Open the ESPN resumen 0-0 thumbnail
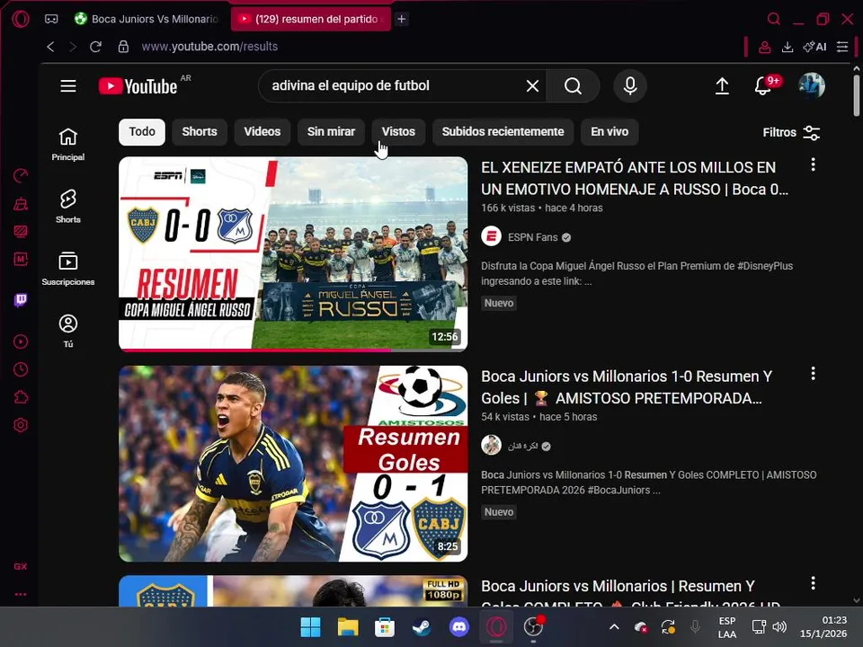Screen dimensions: 863x647 (293, 254)
